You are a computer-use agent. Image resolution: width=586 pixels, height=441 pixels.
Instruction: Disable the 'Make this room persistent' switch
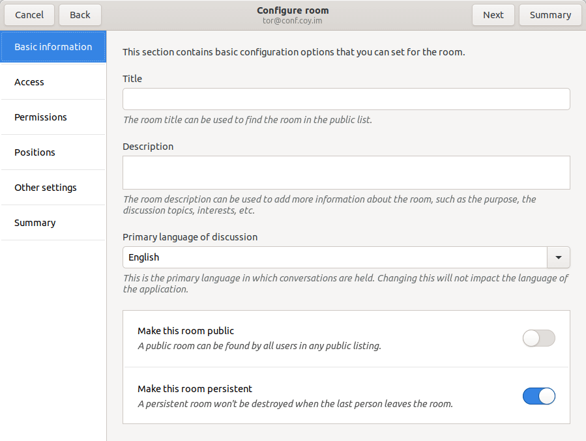538,396
